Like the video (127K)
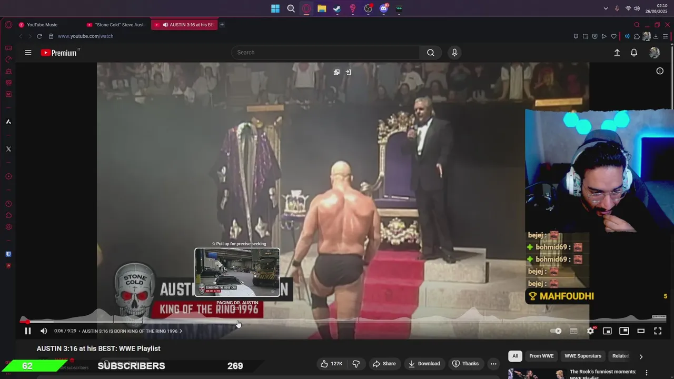 coord(331,364)
